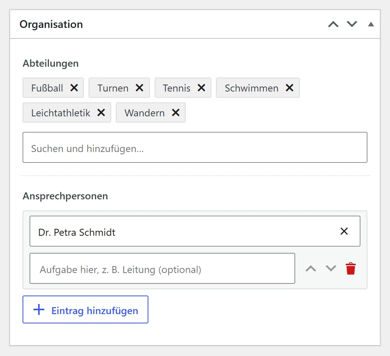The image size is (390, 356).
Task: Focus the Aufgabe optional input field
Action: [162, 268]
